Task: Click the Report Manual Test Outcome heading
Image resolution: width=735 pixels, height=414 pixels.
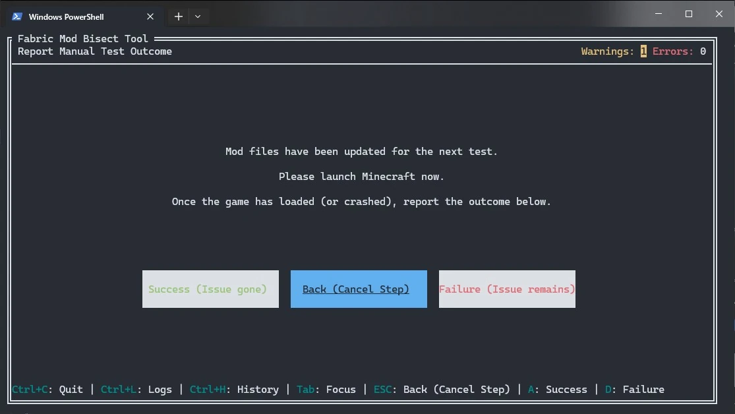Action: pyautogui.click(x=95, y=51)
